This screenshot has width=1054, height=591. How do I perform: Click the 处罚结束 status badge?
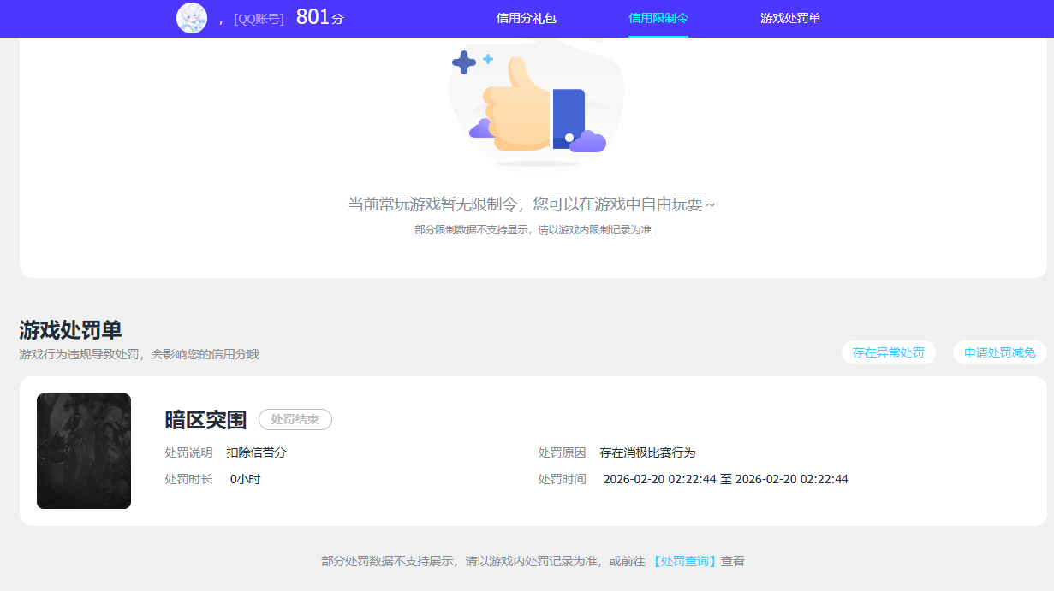295,420
